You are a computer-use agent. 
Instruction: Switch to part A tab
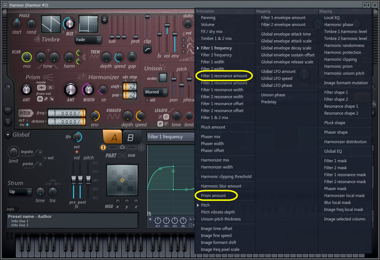click(113, 137)
